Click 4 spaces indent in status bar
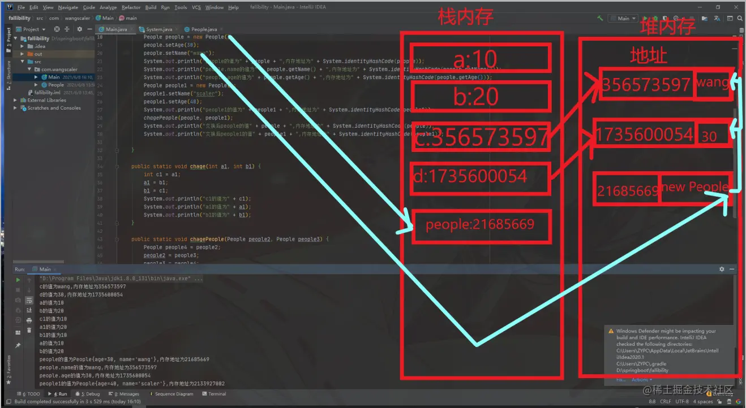The image size is (746, 408). click(704, 402)
